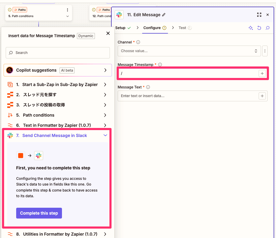Open the Channel Choose value dropdown
The image size is (276, 238).
(189, 51)
